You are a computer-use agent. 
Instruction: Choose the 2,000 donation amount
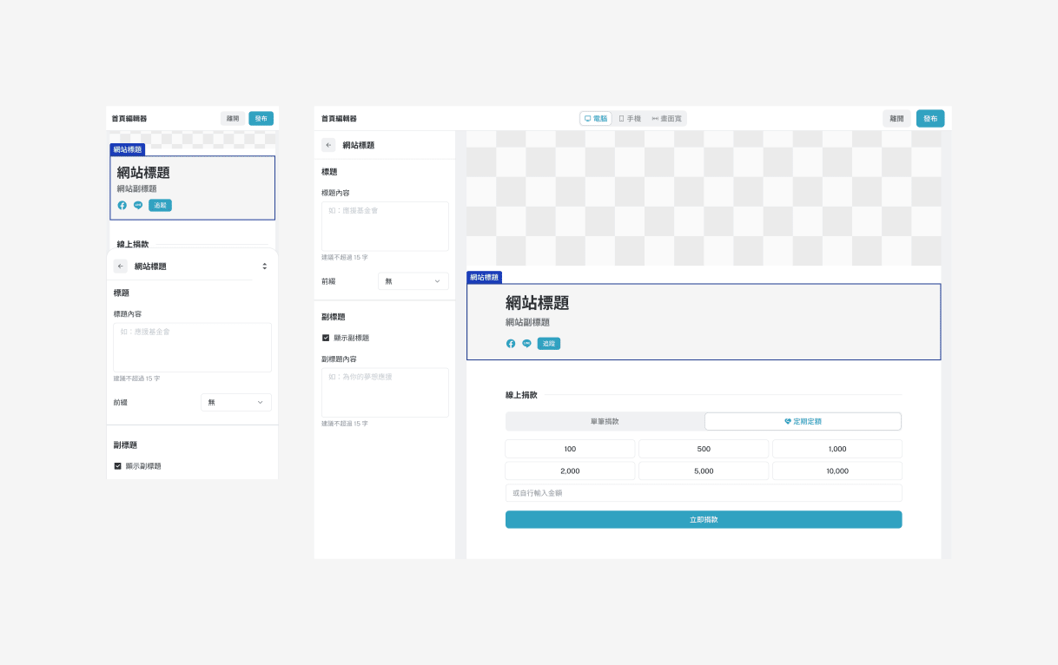(x=570, y=471)
